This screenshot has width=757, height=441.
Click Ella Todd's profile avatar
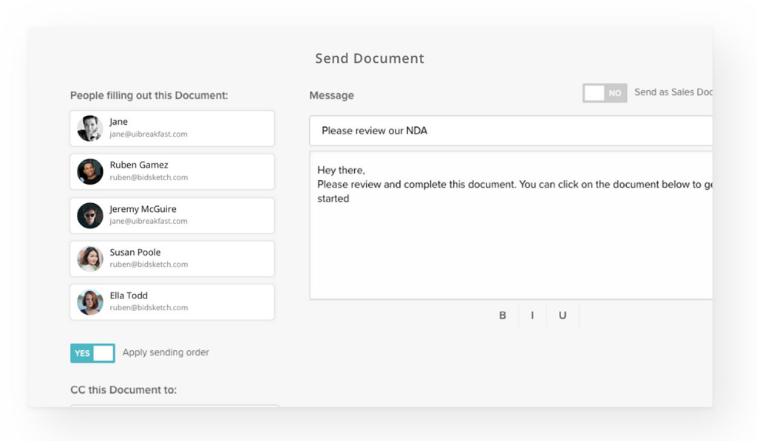(x=89, y=301)
